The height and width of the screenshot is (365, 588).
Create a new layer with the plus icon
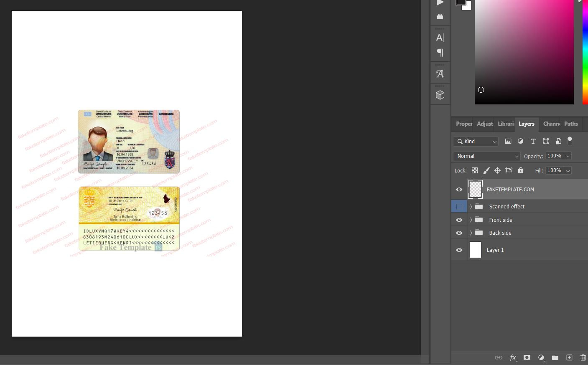tap(569, 357)
